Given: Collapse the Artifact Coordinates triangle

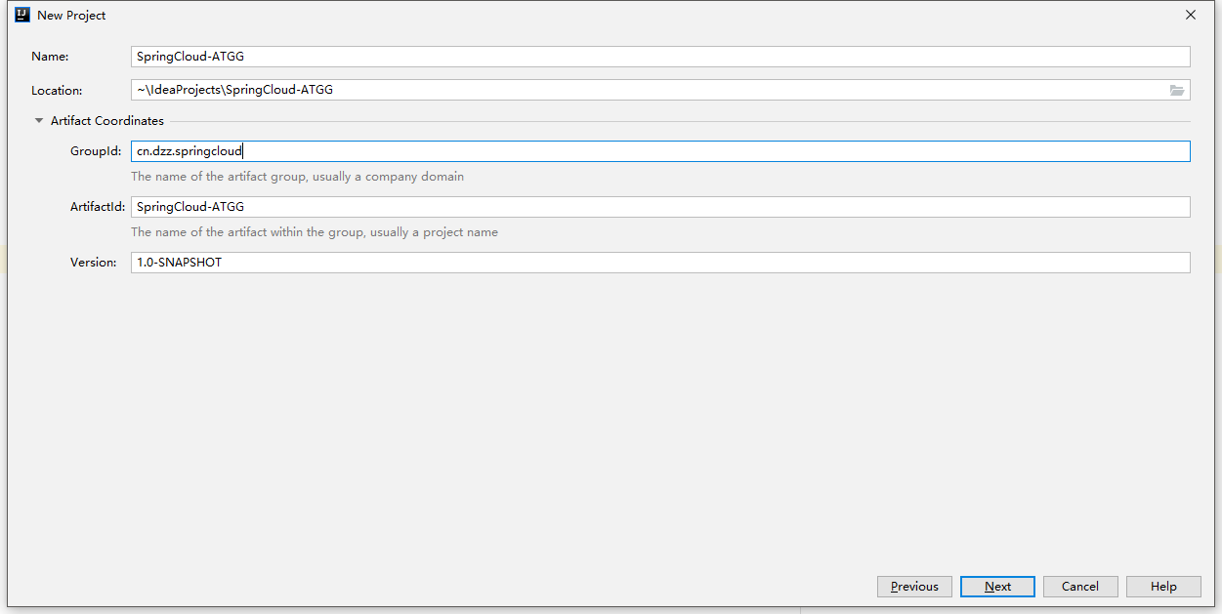Looking at the screenshot, I should pyautogui.click(x=39, y=121).
